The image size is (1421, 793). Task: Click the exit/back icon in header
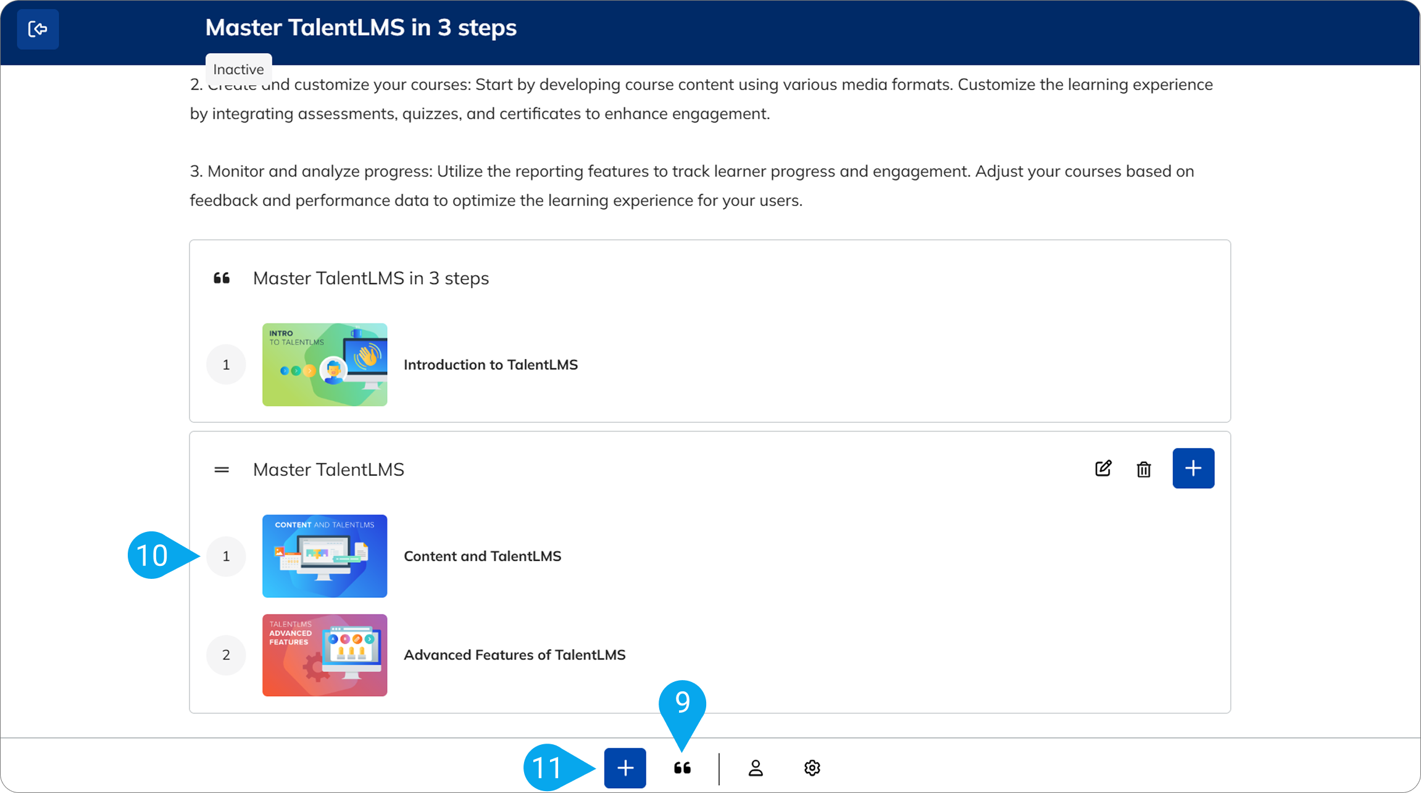(38, 29)
